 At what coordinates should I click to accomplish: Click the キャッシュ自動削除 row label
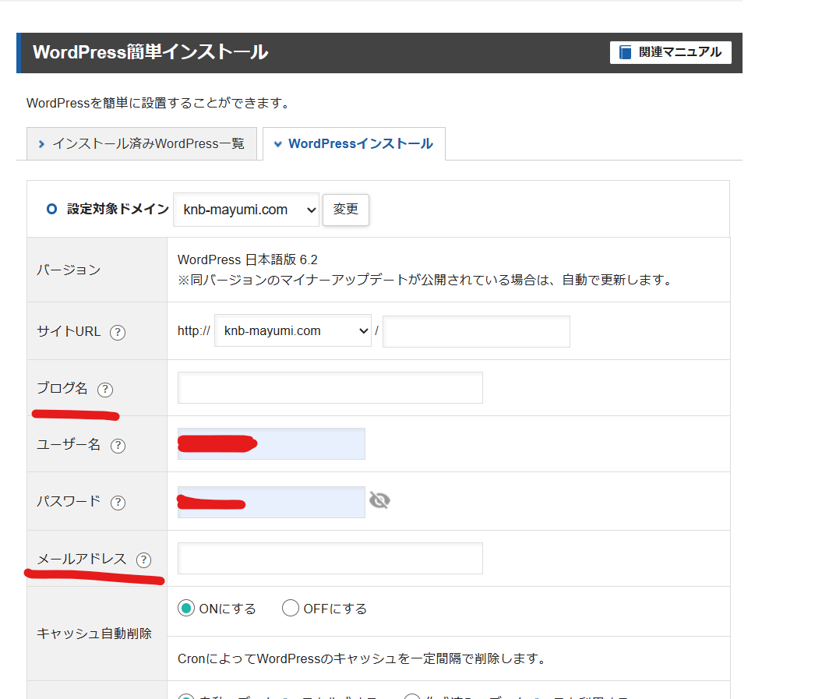click(94, 634)
